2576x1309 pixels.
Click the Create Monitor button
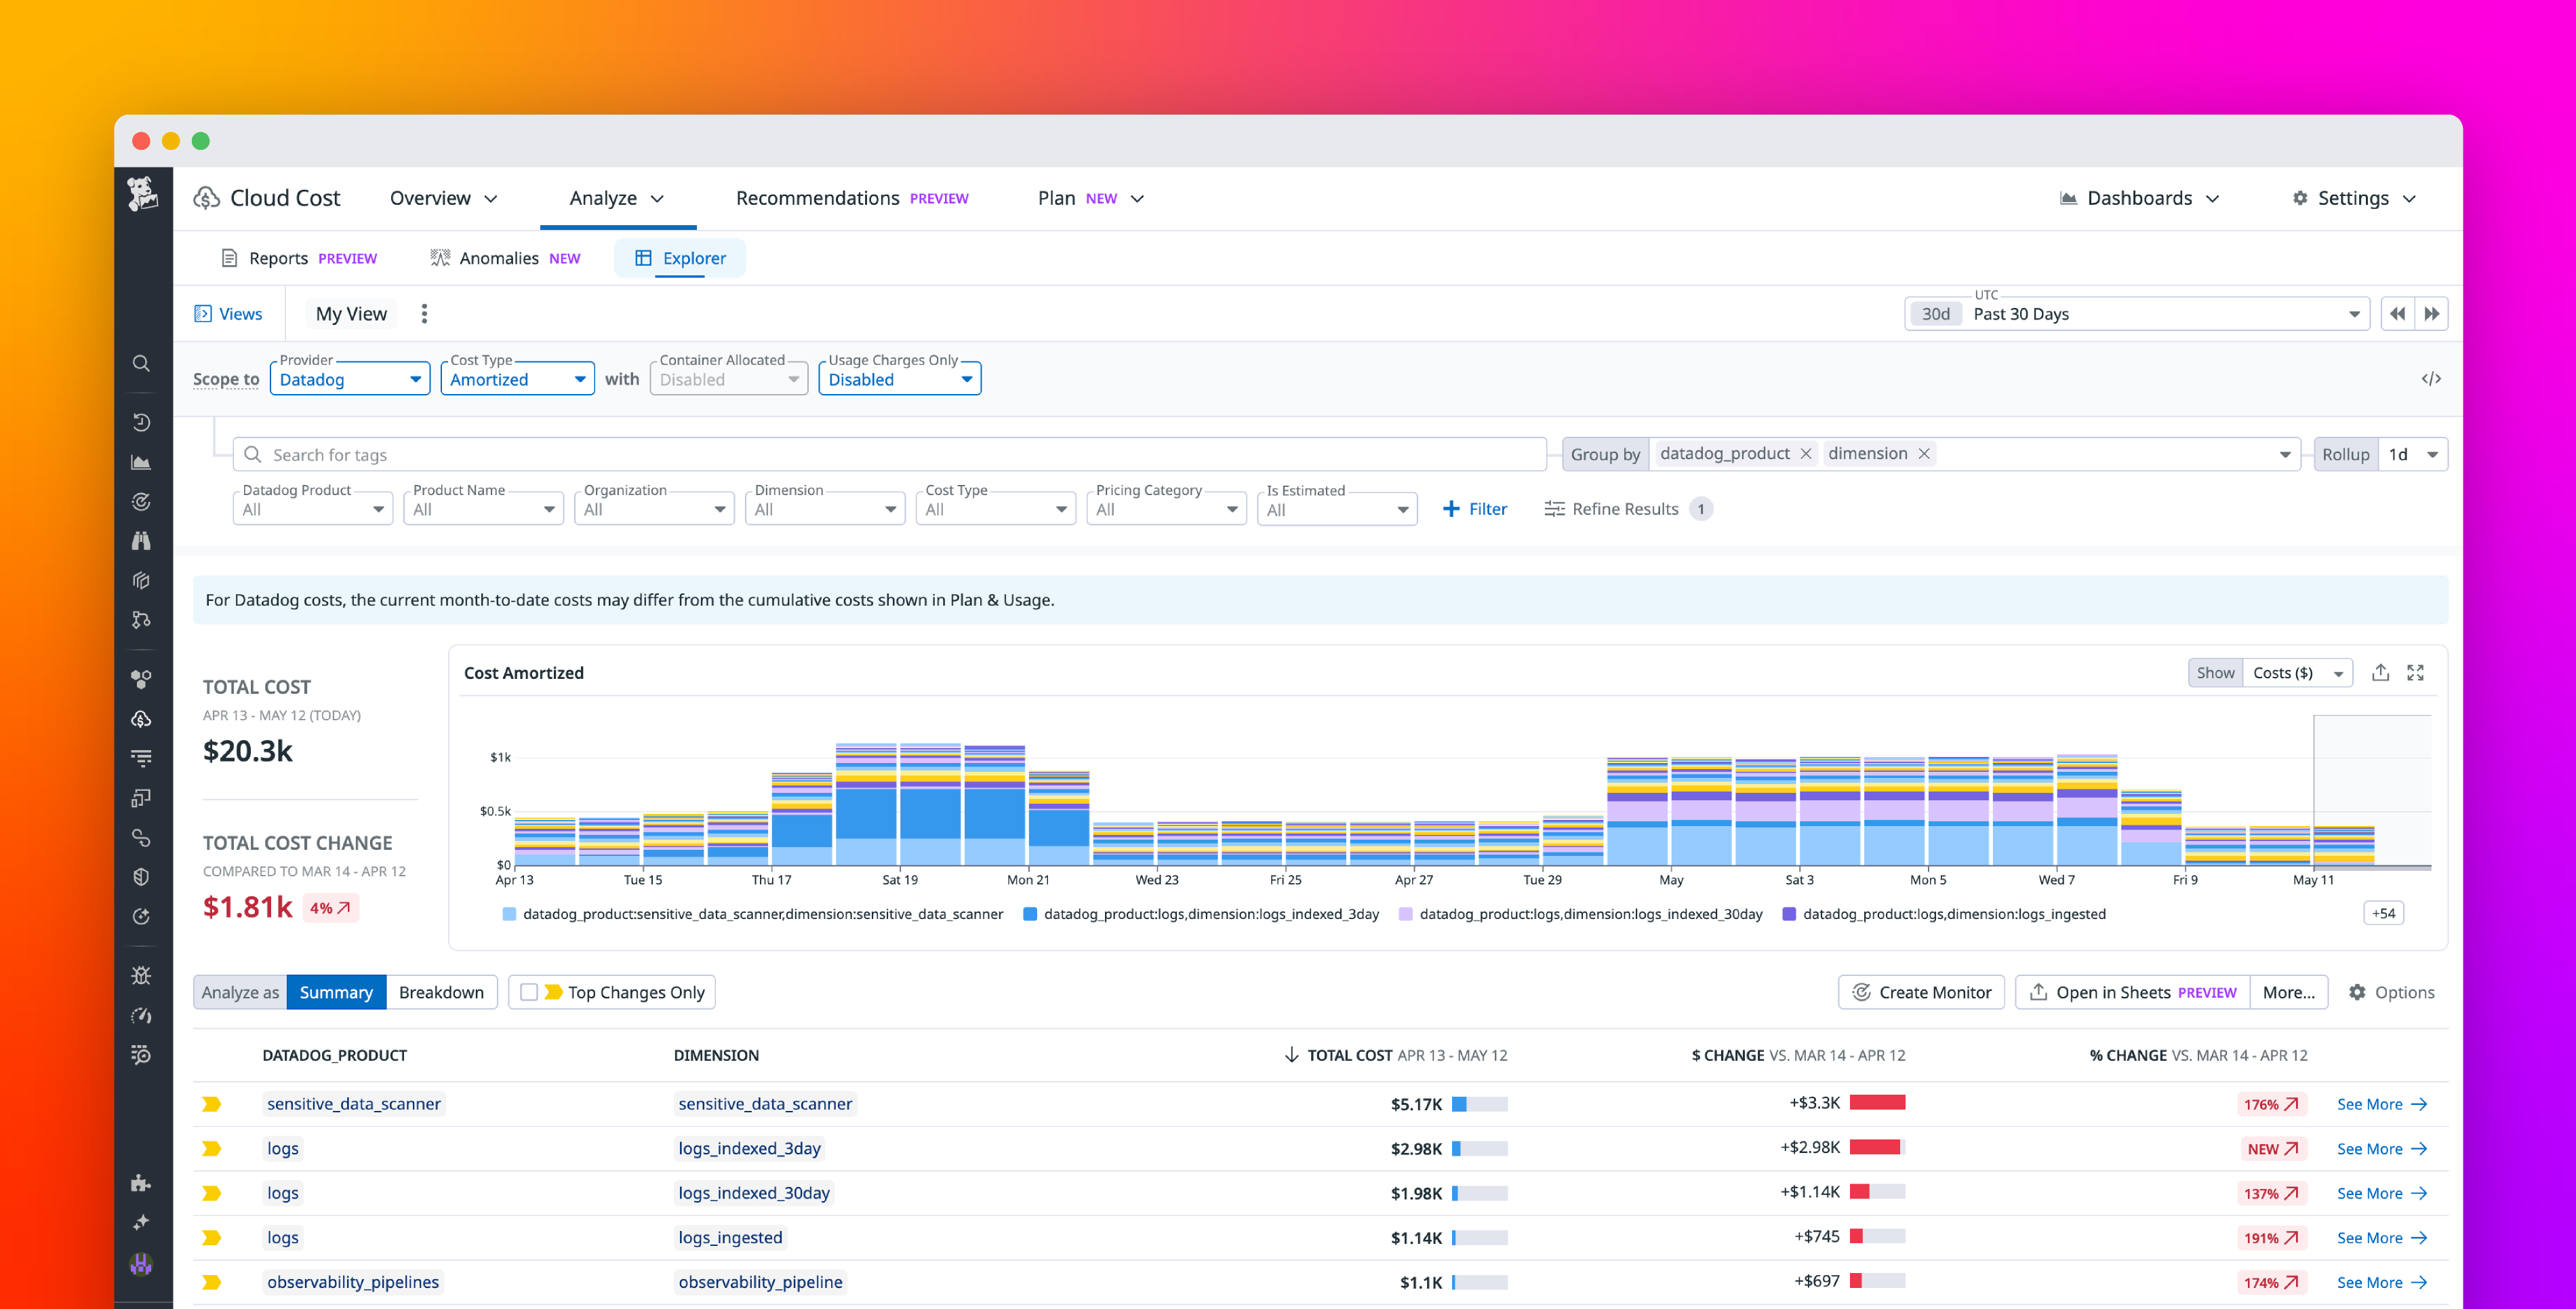(x=1920, y=992)
